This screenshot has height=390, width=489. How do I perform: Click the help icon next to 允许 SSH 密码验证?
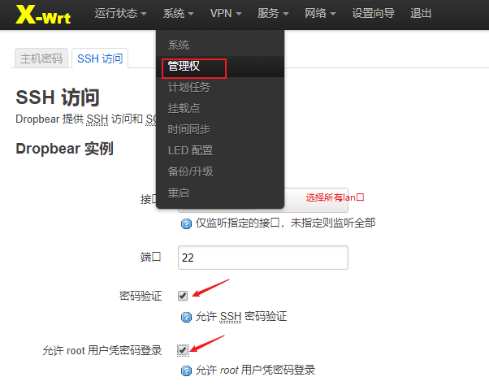click(x=186, y=318)
